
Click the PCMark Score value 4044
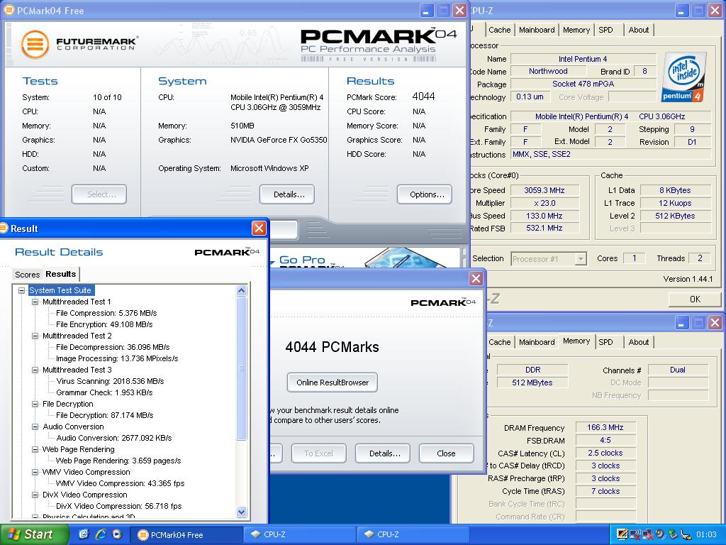423,97
